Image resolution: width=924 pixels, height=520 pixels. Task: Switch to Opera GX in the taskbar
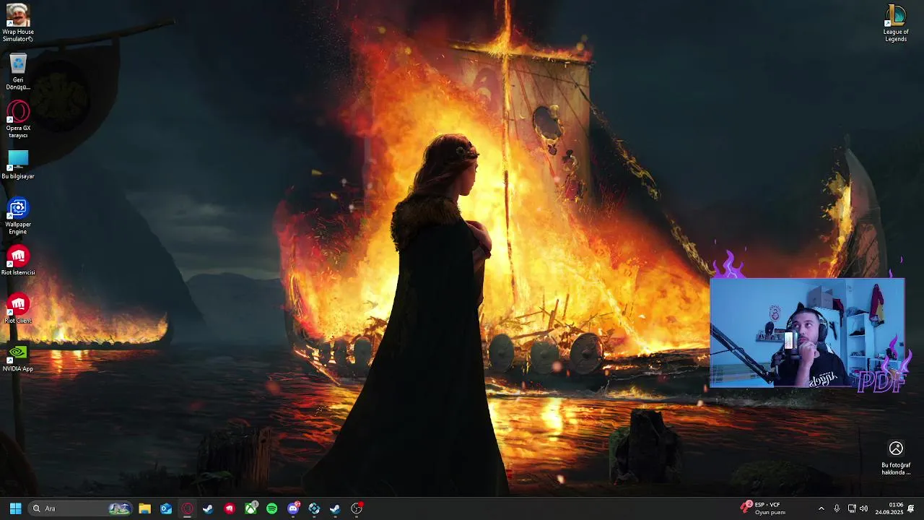click(x=187, y=508)
